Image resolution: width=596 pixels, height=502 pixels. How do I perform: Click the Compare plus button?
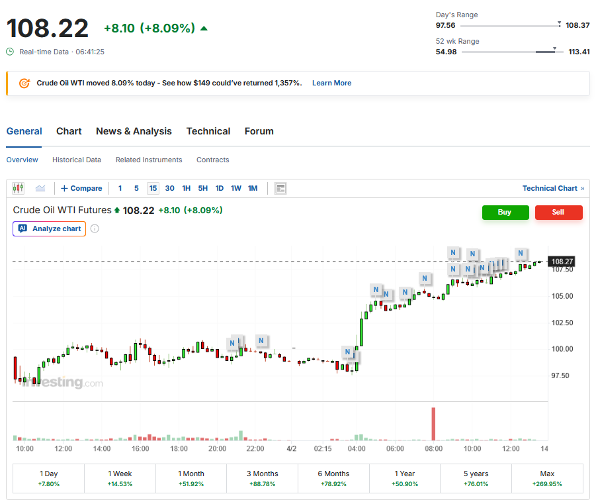[x=81, y=188]
